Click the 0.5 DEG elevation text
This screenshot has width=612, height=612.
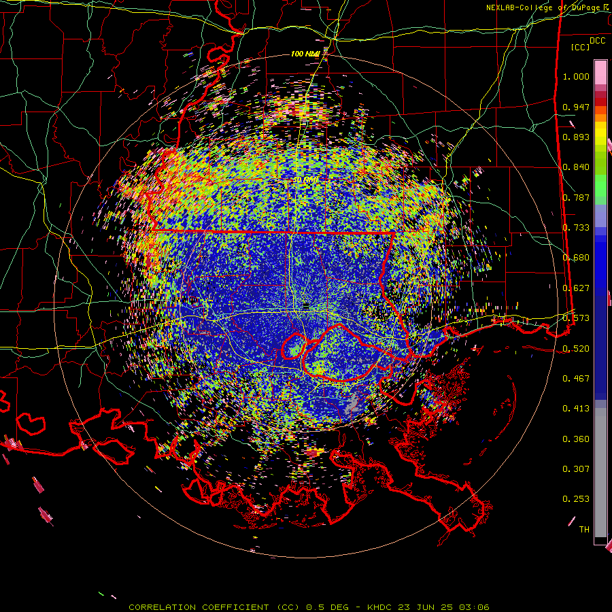coord(328,607)
